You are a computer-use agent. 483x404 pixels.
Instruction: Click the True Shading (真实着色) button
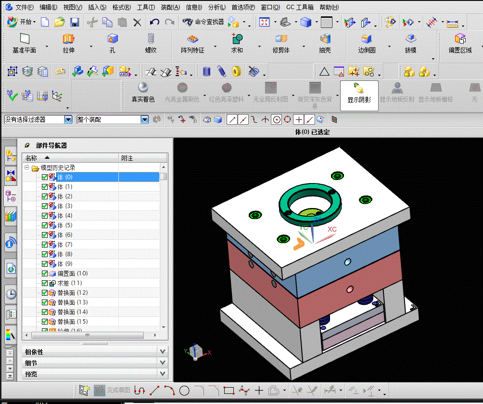tap(143, 92)
